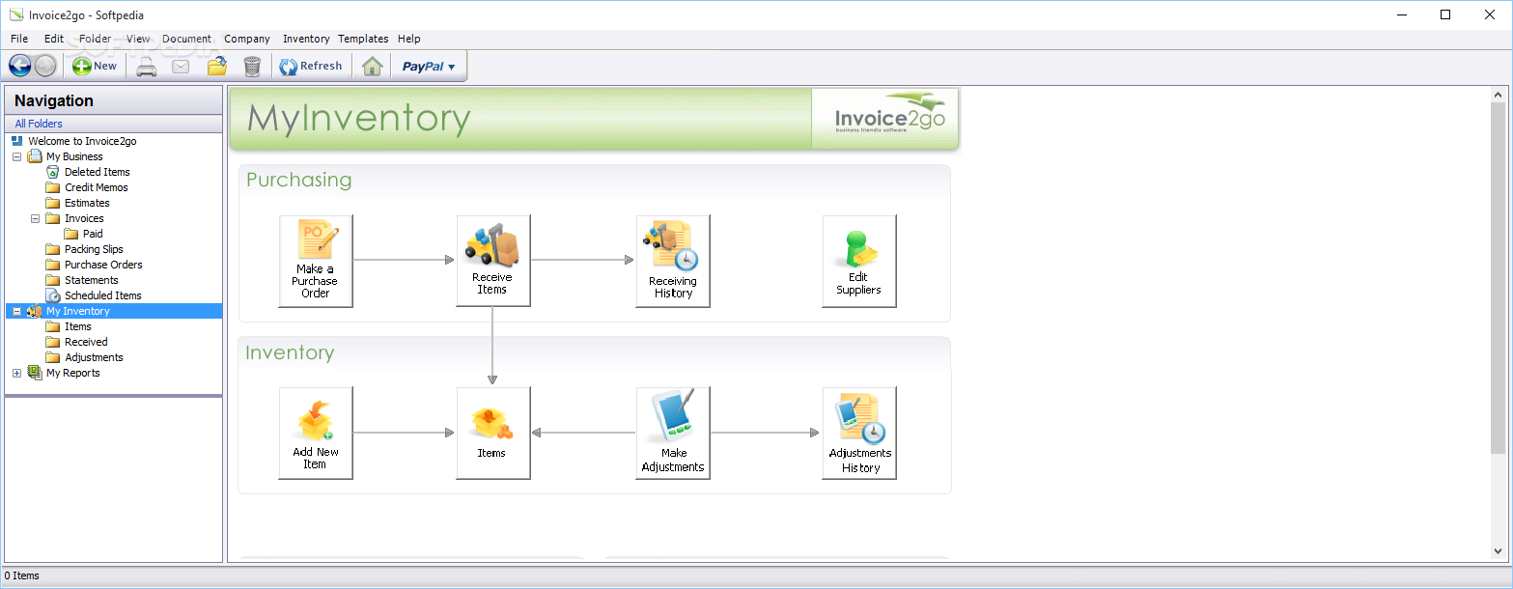Viewport: 1513px width, 589px height.
Task: Click the Forward navigation arrow
Action: click(x=45, y=66)
